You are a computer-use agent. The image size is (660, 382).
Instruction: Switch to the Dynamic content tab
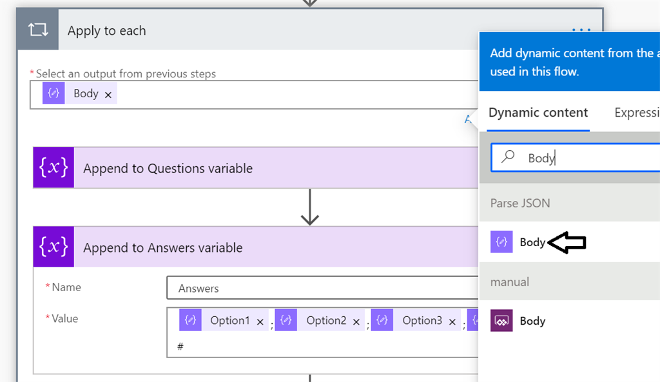pyautogui.click(x=538, y=112)
